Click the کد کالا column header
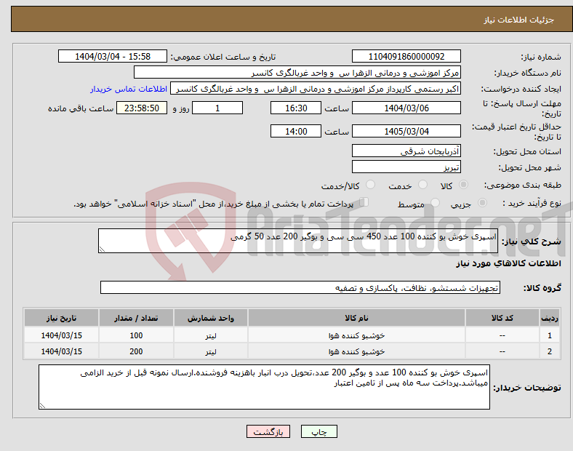 pyautogui.click(x=502, y=318)
